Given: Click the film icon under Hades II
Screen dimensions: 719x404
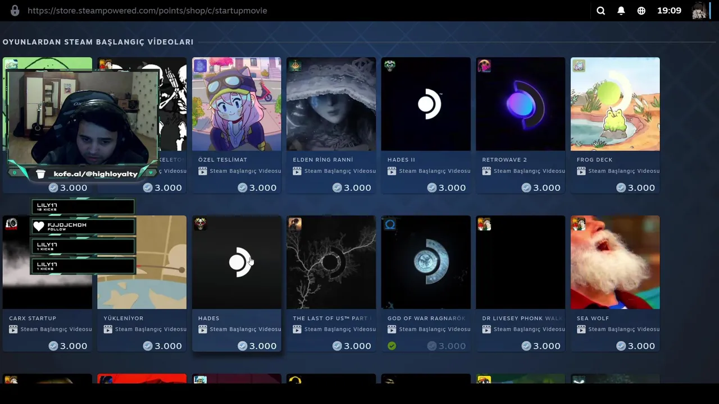Looking at the screenshot, I should point(392,171).
